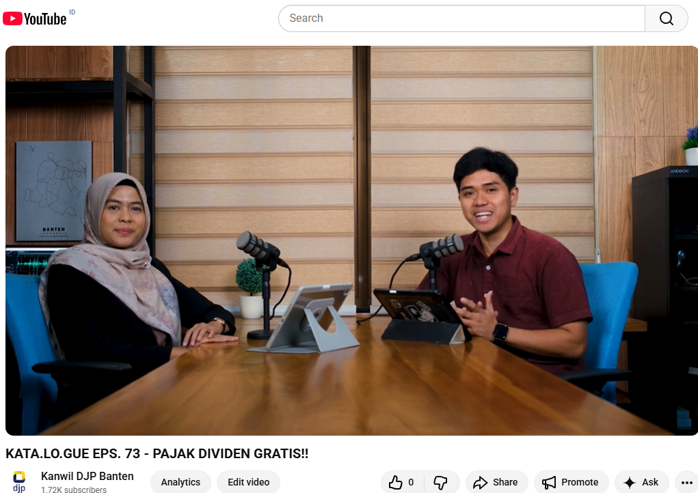Go to Kanwil DJP Banten channel

(88, 476)
